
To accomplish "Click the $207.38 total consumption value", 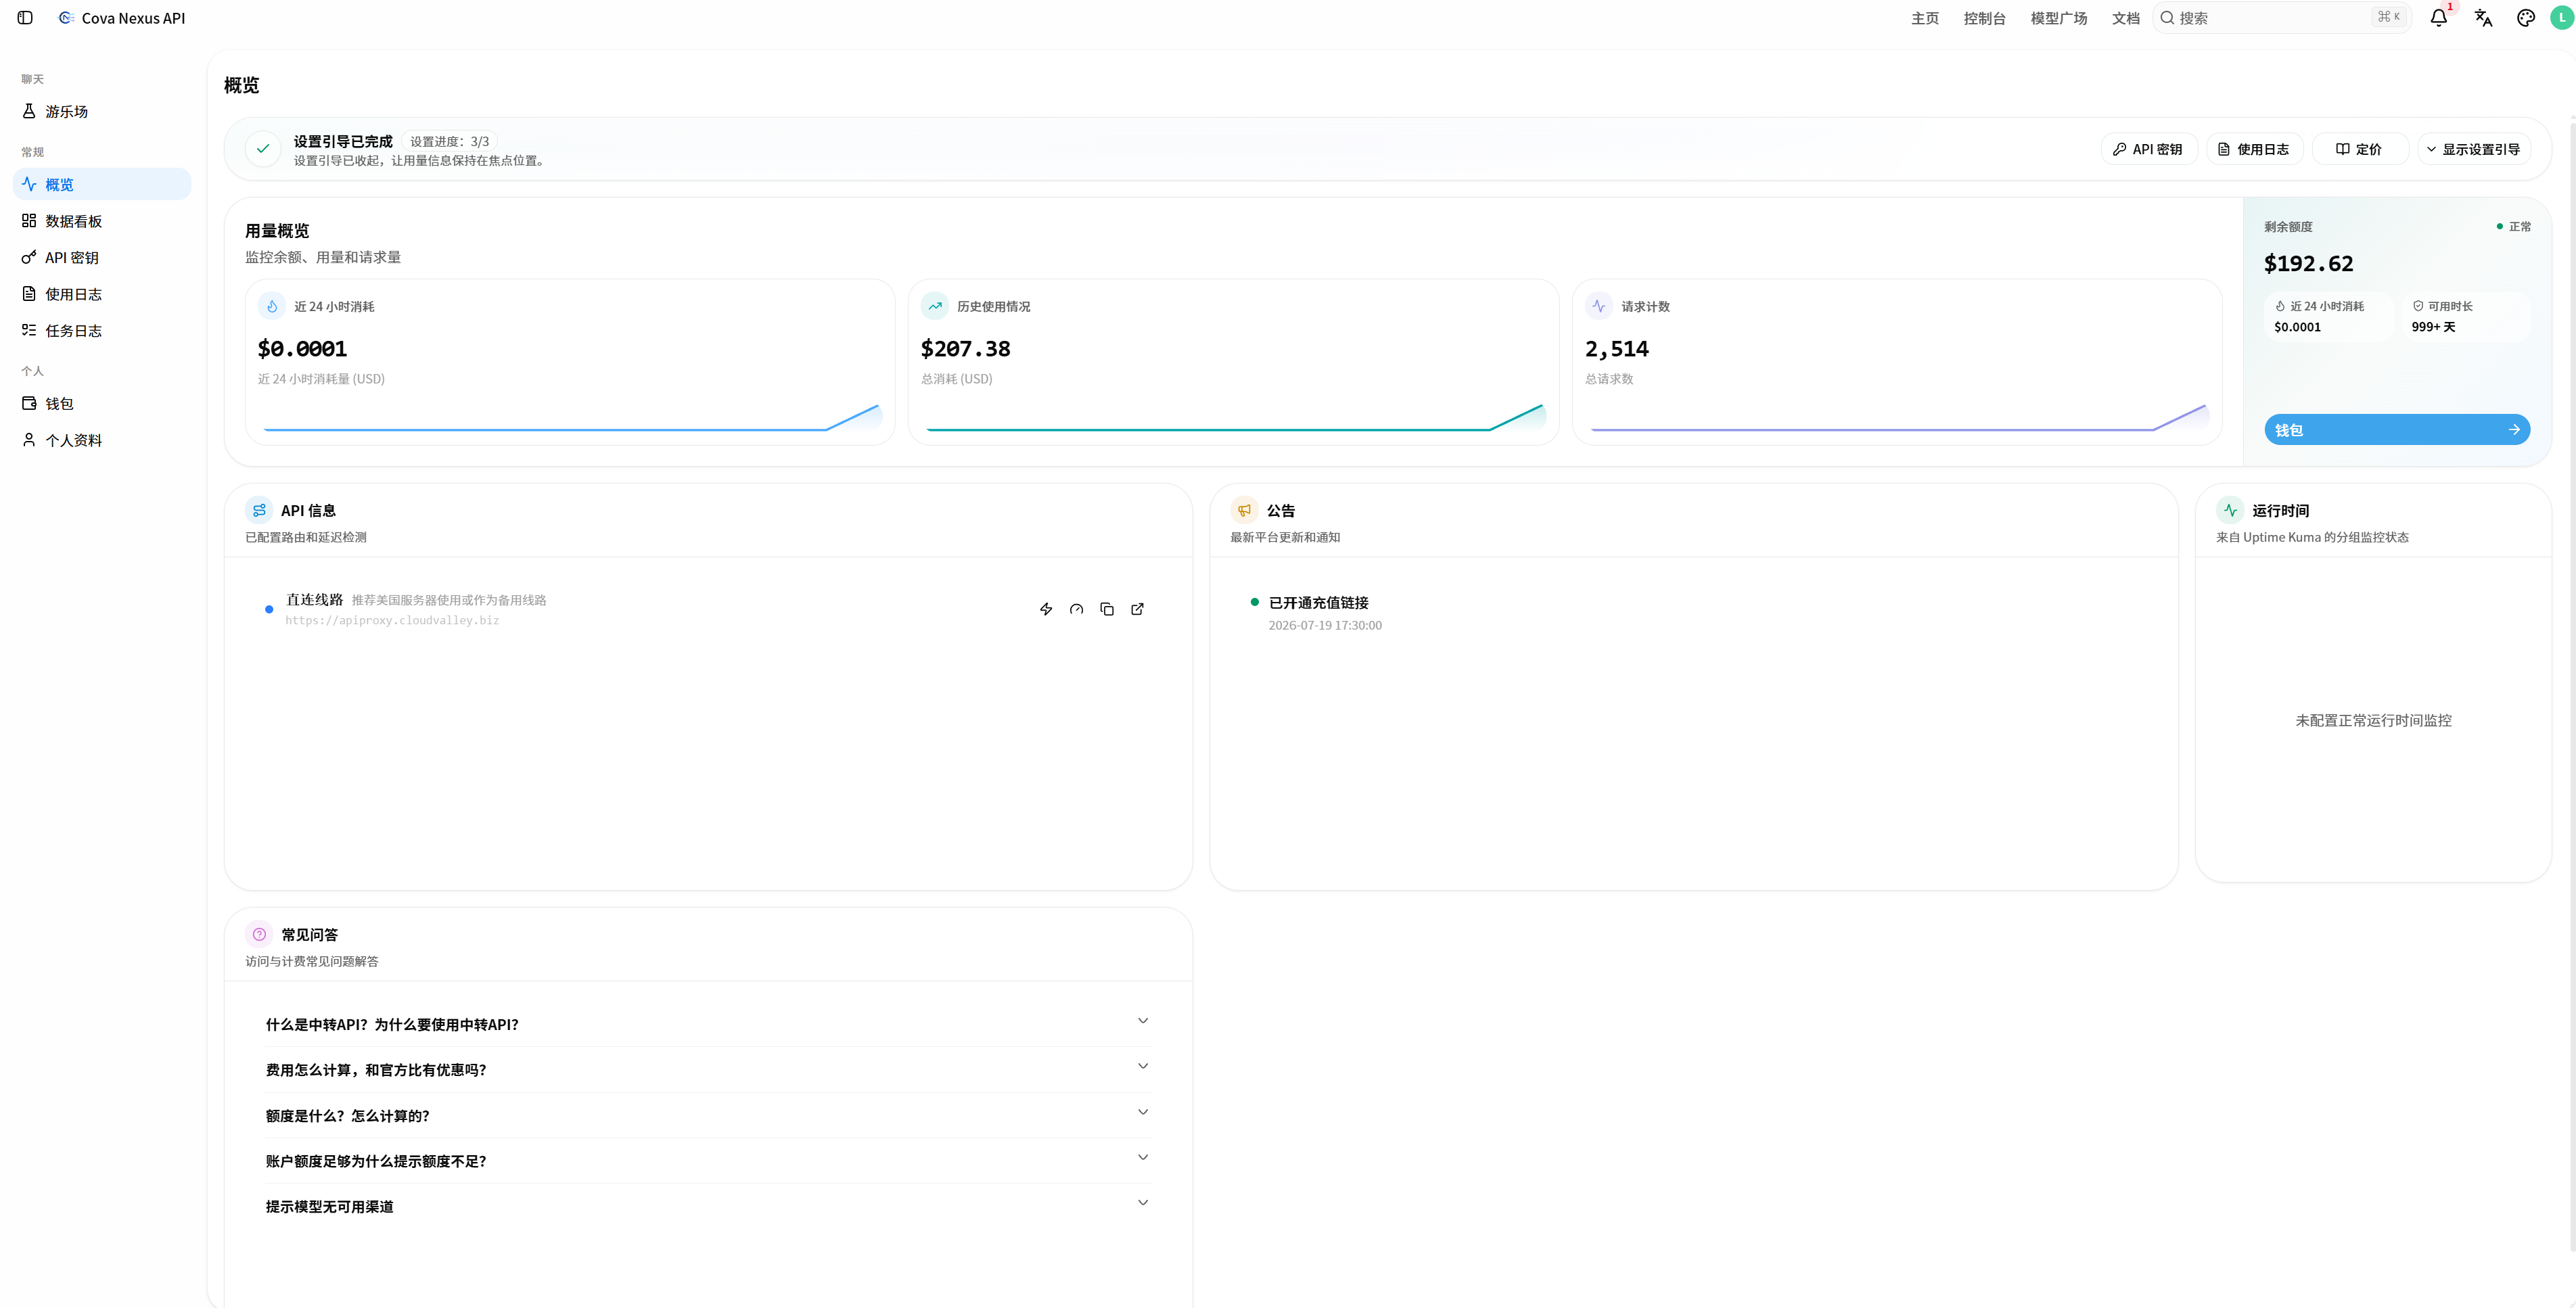I will [x=965, y=349].
